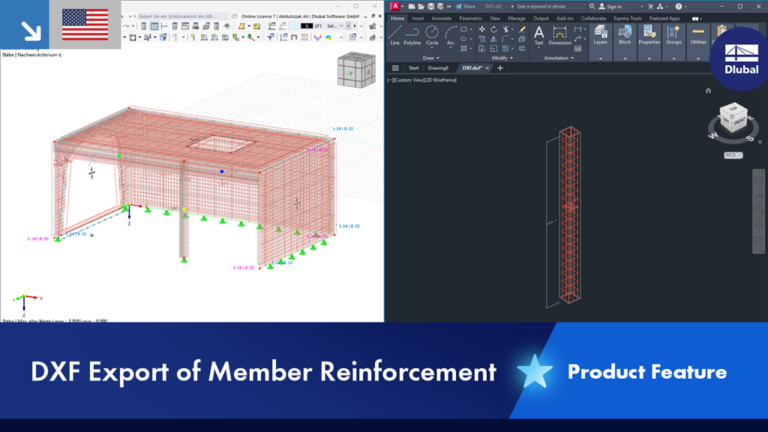Open the Block panel dropdown

pyautogui.click(x=625, y=58)
